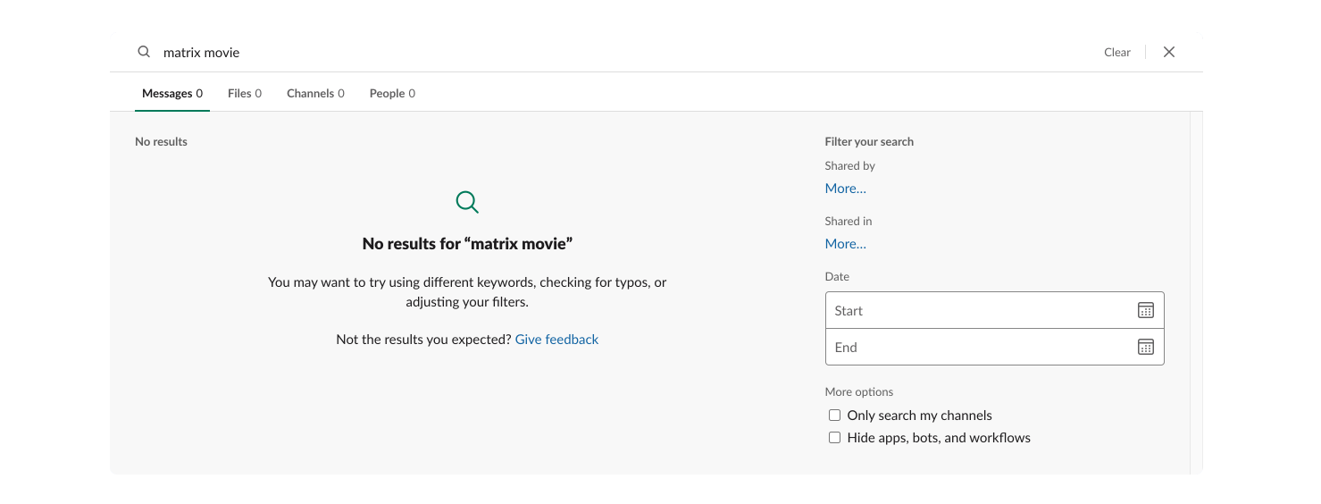This screenshot has height=504, width=1321.
Task: Toggle Hide apps, bots, and workflows checkbox
Action: 834,437
